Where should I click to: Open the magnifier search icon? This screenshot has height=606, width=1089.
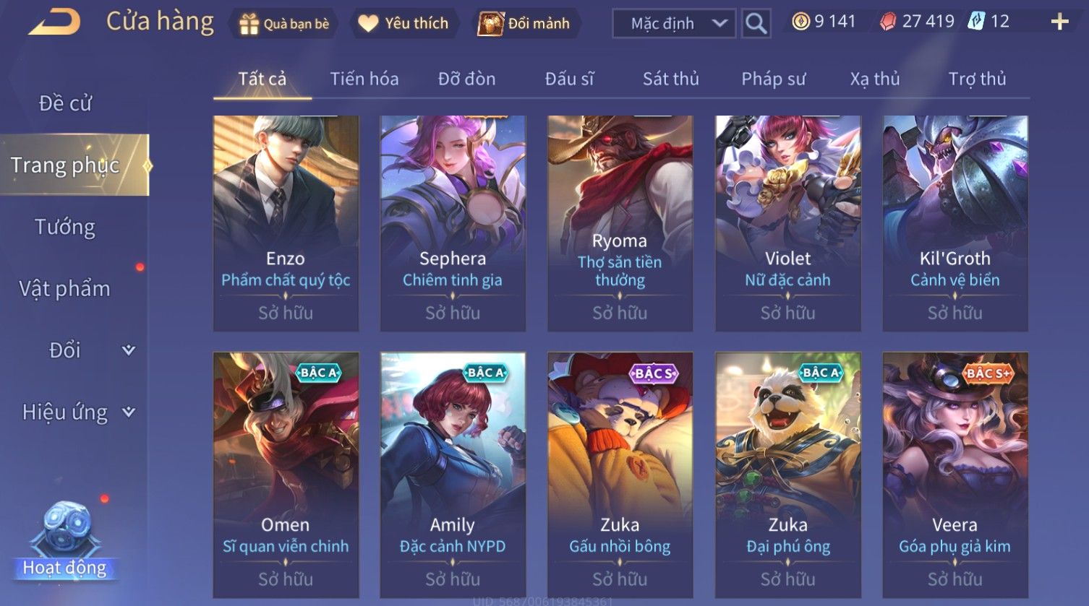[x=756, y=23]
